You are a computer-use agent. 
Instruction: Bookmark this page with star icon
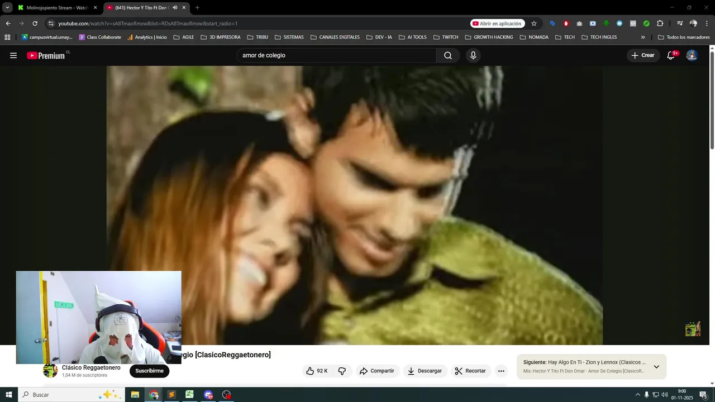(534, 23)
